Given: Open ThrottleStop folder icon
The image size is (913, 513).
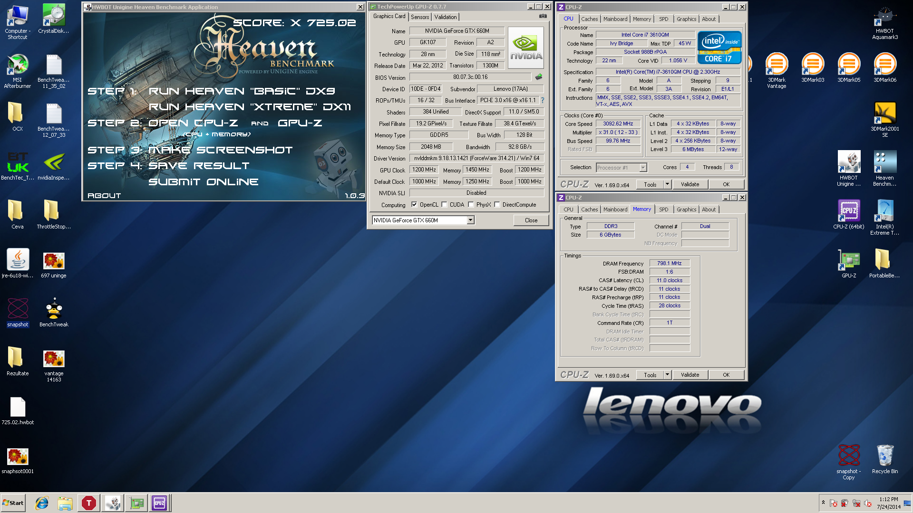Looking at the screenshot, I should pyautogui.click(x=54, y=215).
